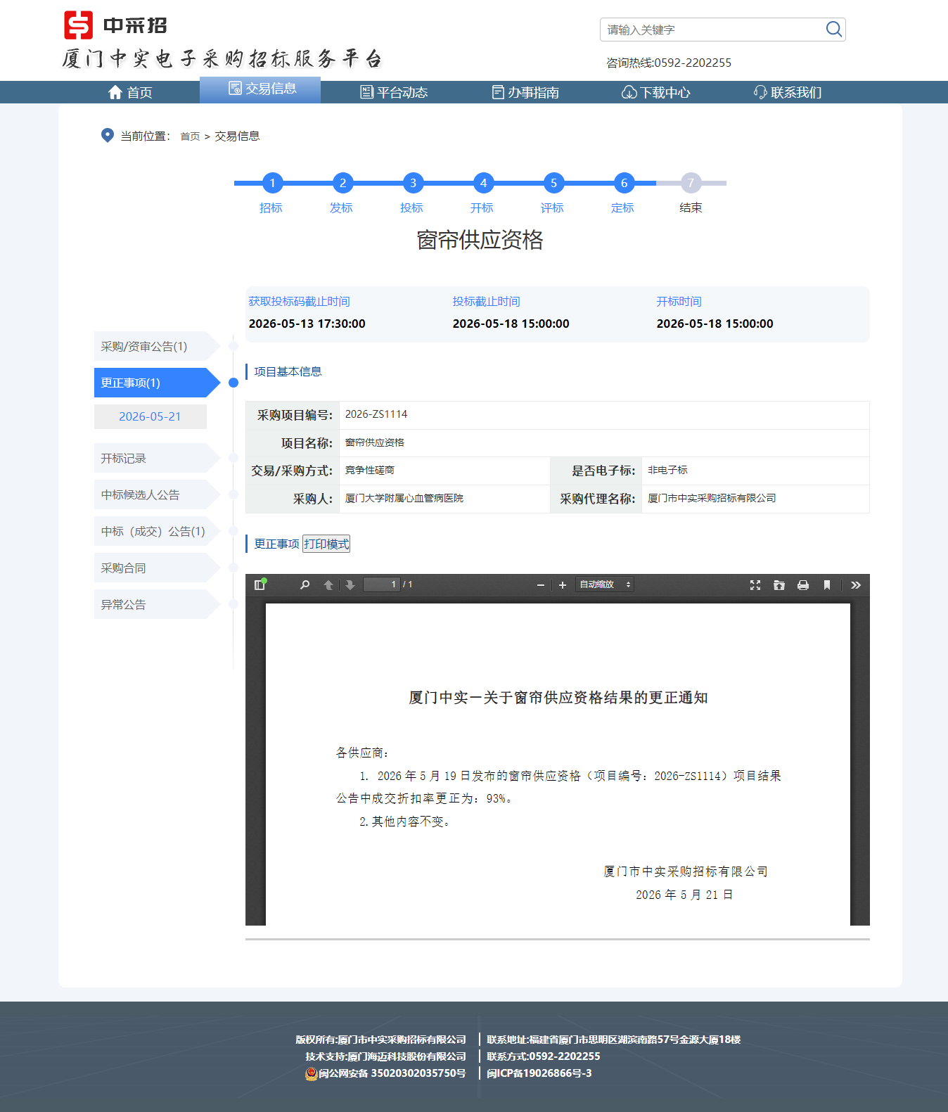Click the 咨询热线:0592-2202255 text
This screenshot has width=948, height=1112.
[669, 63]
